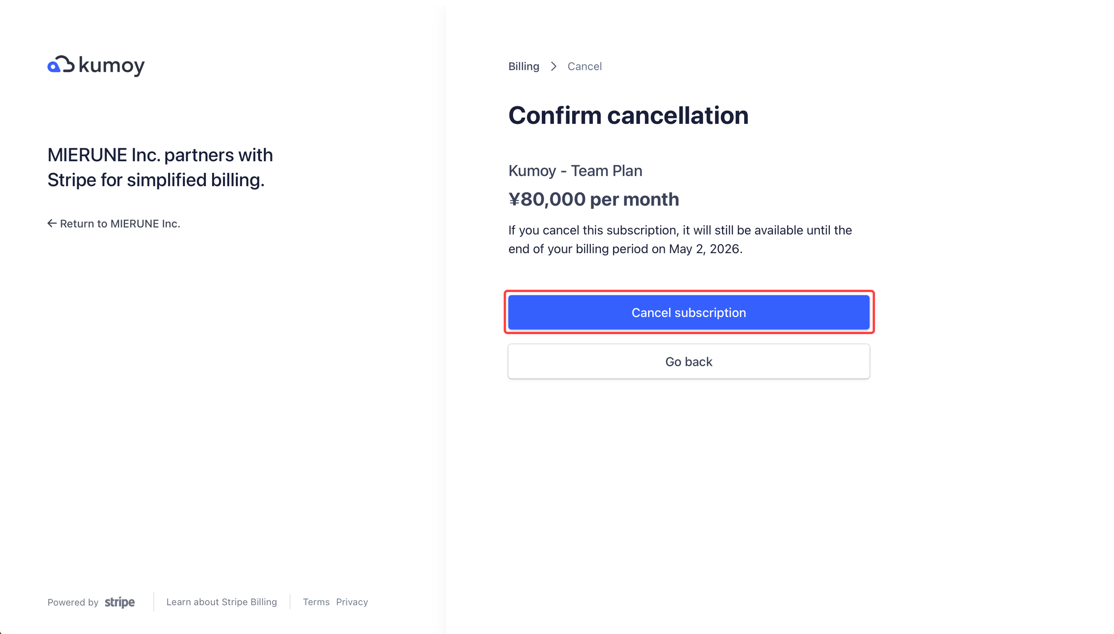The image size is (1114, 634).
Task: View the Privacy policy link
Action: [x=351, y=602]
